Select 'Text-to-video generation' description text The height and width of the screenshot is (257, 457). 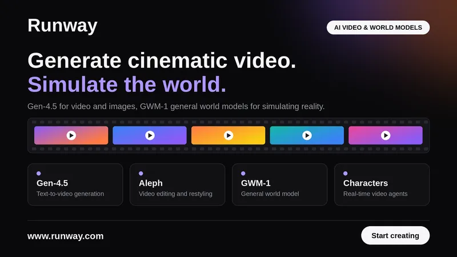[70, 194]
